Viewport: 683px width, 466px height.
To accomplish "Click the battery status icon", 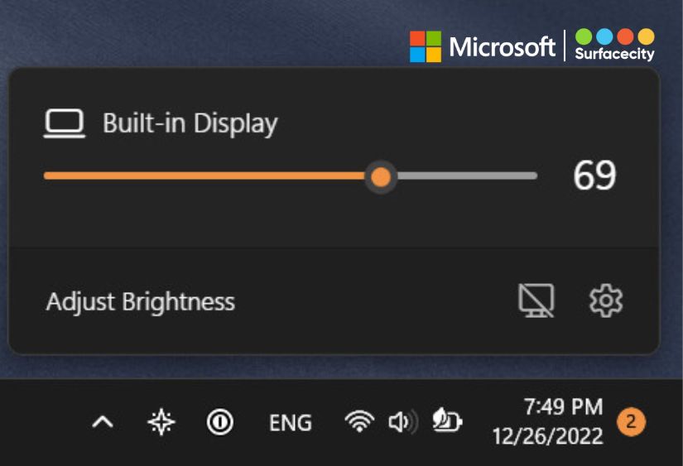I will click(x=447, y=423).
